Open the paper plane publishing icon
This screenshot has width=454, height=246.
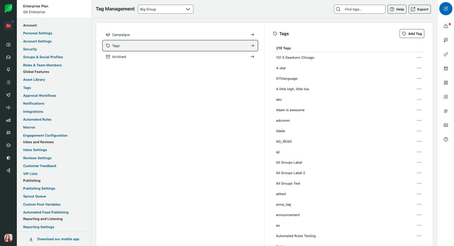click(8, 95)
